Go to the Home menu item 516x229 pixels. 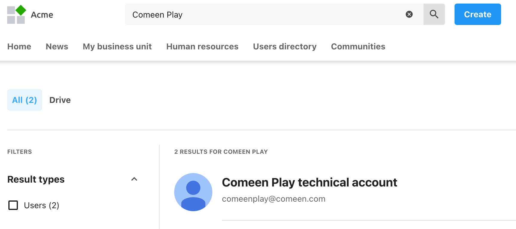(x=19, y=46)
